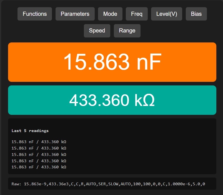223x195 pixels.
Task: Select the third reading in the list
Action: pos(39,155)
